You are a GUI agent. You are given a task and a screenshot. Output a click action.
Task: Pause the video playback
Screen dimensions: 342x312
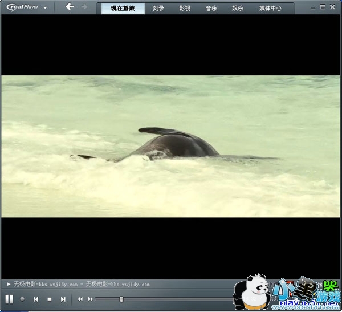tap(9, 299)
